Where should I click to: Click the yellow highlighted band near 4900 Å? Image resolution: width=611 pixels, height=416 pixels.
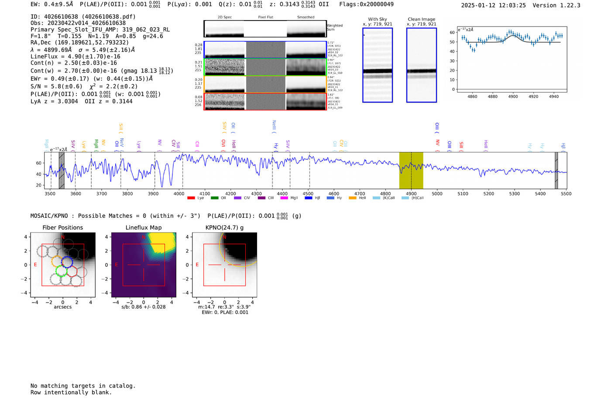411,170
